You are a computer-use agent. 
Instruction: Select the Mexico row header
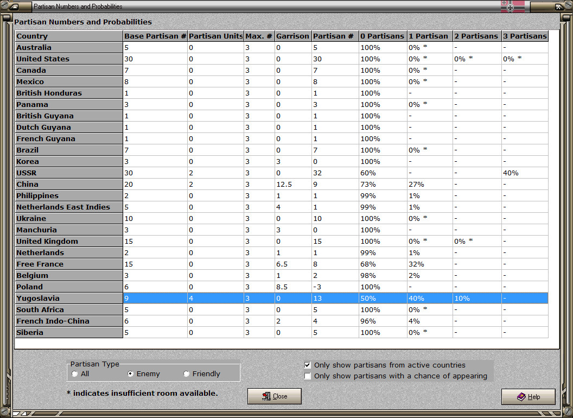coord(69,81)
